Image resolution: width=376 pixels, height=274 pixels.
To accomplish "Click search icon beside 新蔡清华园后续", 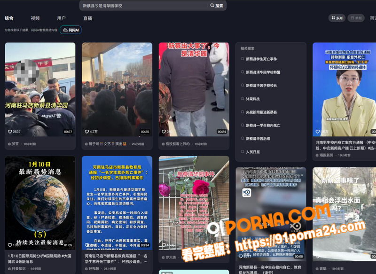I will pos(243,139).
